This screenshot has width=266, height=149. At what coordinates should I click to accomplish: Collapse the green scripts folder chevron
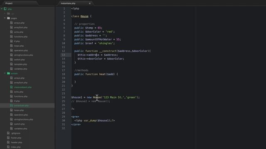(x=5, y=73)
